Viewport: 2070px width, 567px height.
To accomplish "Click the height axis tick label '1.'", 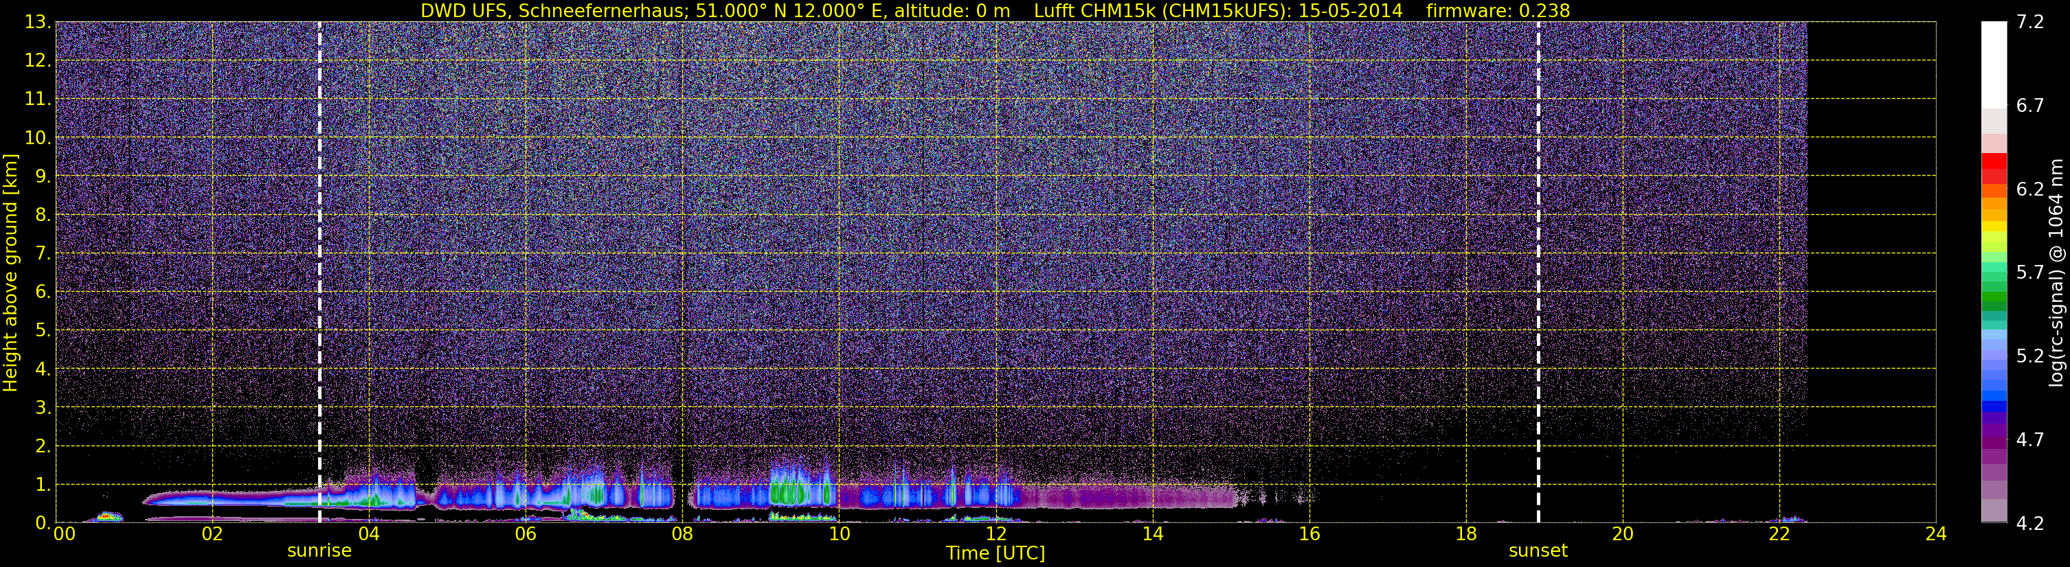I will [x=43, y=484].
